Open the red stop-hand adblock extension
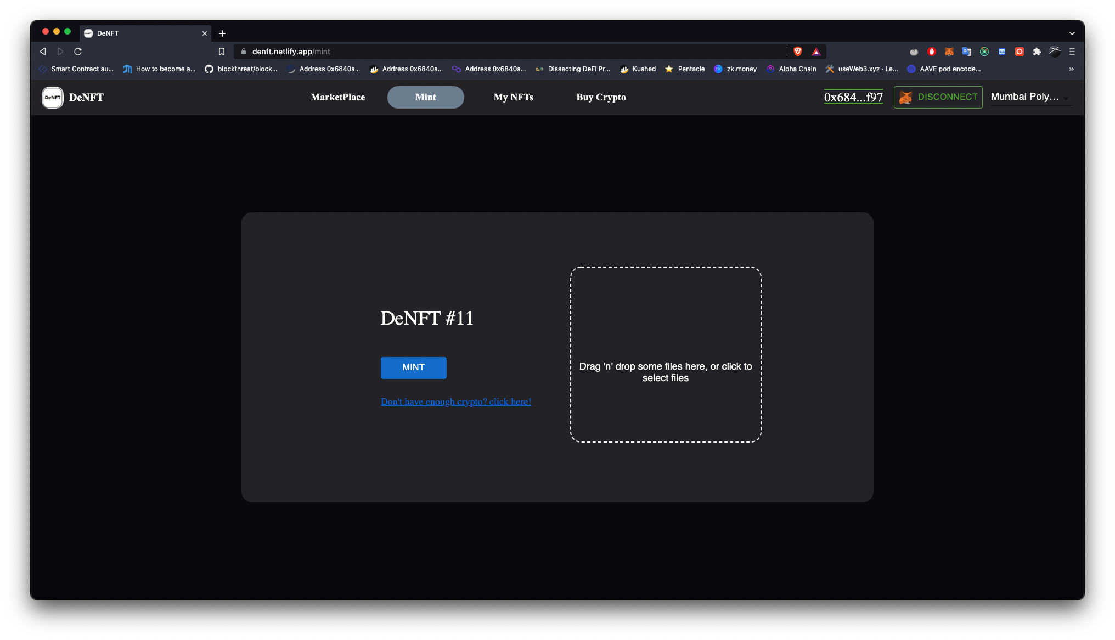 pyautogui.click(x=931, y=52)
